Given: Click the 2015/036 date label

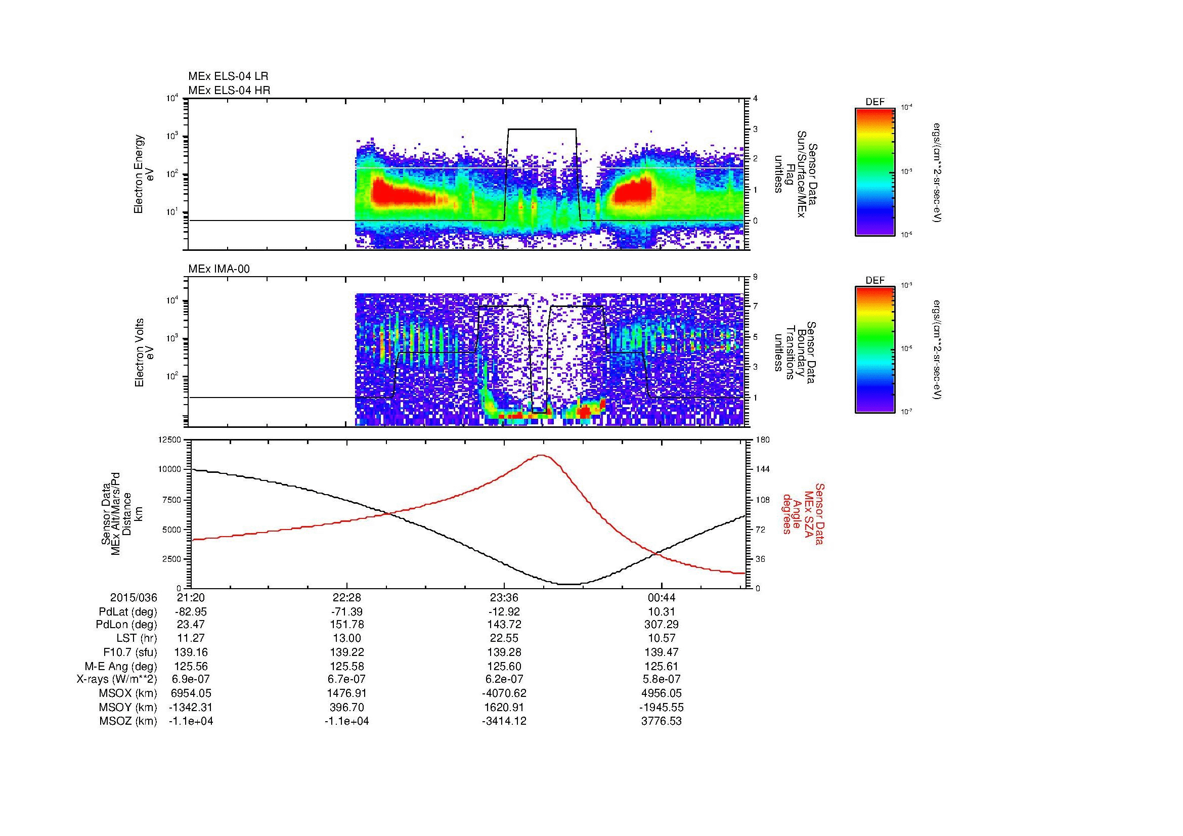Looking at the screenshot, I should 134,597.
